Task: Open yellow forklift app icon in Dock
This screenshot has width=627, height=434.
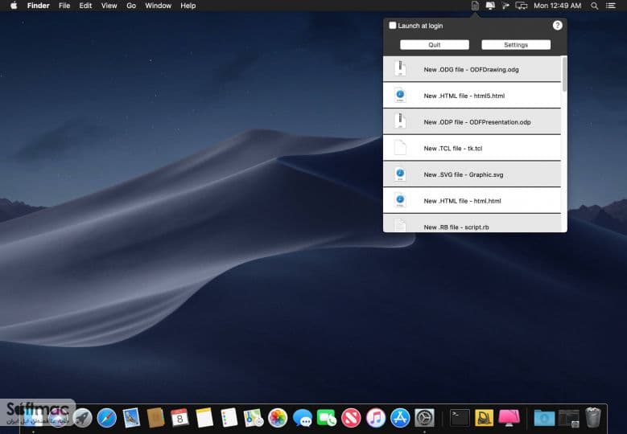Action: point(485,418)
